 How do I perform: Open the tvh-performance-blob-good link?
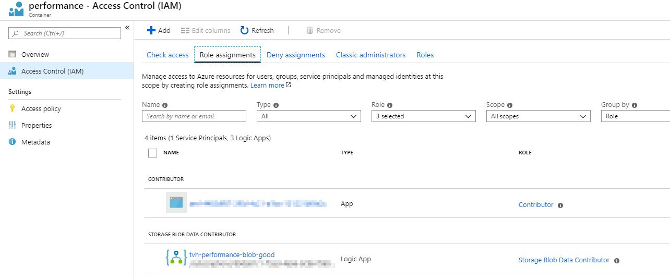[x=232, y=254]
